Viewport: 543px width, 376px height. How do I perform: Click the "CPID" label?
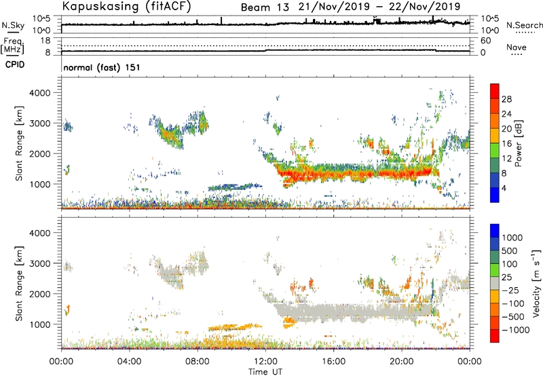click(15, 64)
